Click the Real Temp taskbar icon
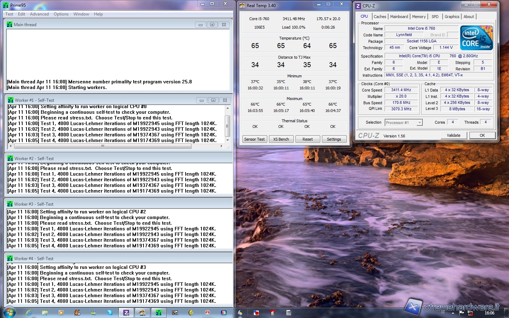 point(142,313)
